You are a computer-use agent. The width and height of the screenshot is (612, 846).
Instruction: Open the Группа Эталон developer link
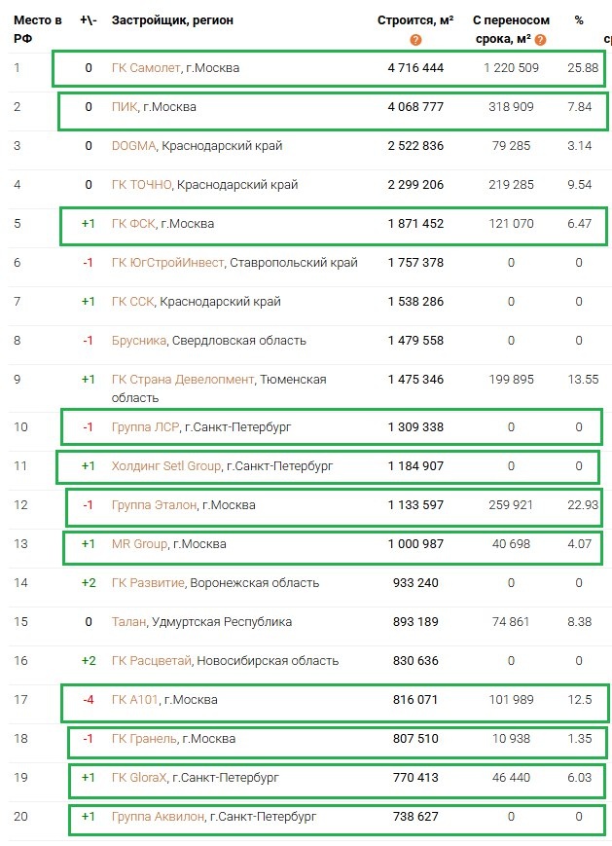154,505
